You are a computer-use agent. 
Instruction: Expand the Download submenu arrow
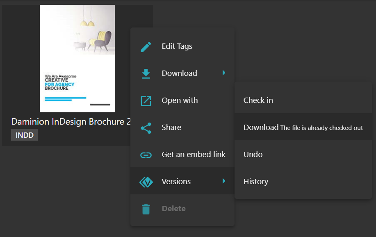pyautogui.click(x=223, y=73)
